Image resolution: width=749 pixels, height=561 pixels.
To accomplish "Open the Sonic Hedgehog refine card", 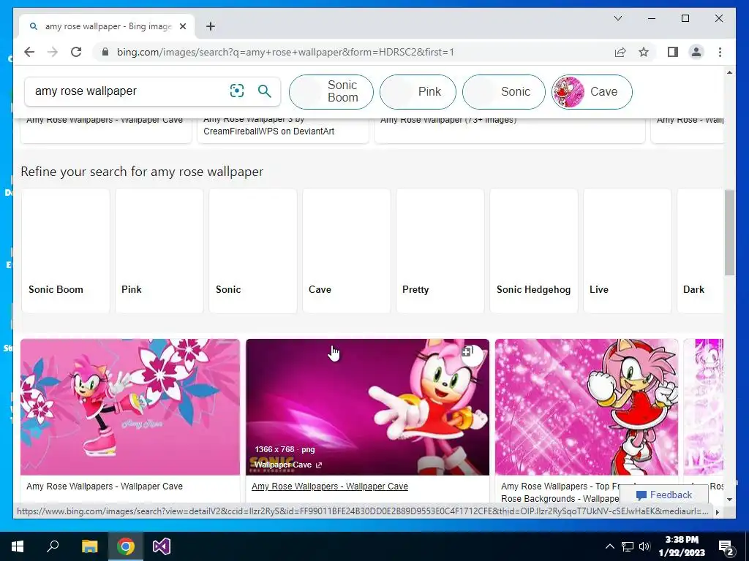I will click(x=533, y=251).
